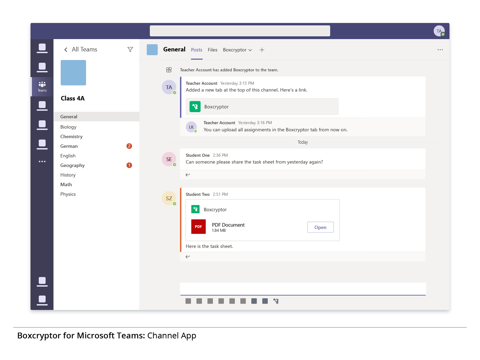480x360 pixels.
Task: Click the red PDF file icon
Action: tap(199, 227)
